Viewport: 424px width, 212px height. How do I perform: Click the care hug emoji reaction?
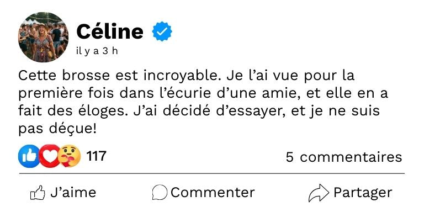69,156
